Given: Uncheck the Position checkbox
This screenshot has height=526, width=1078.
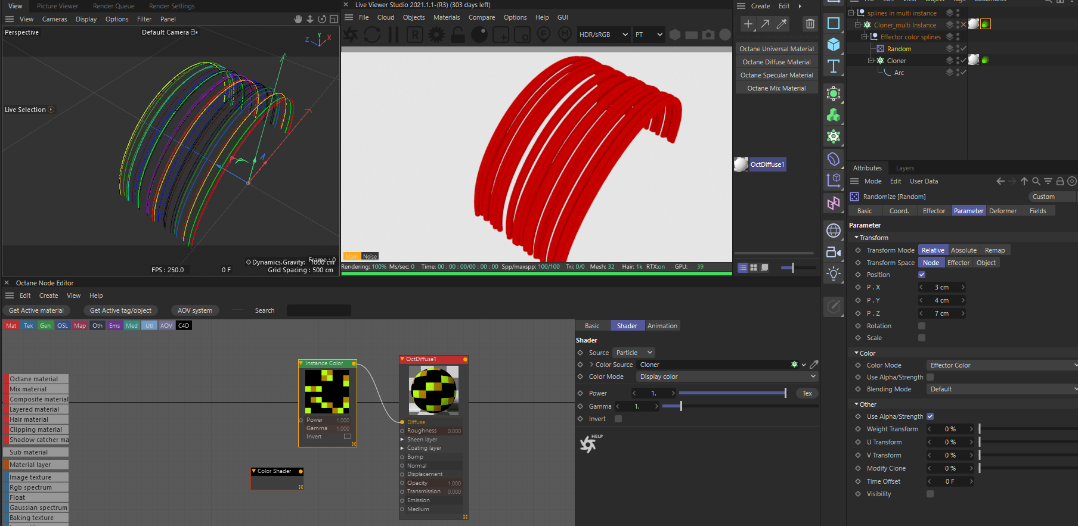Looking at the screenshot, I should pyautogui.click(x=922, y=275).
